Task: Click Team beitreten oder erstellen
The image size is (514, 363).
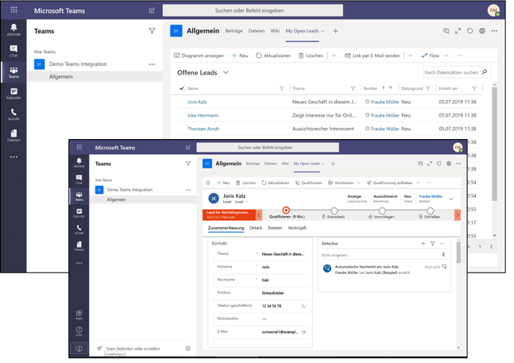Action: click(129, 349)
